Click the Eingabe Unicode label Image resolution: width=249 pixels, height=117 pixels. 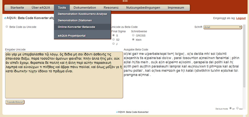tap(15, 49)
